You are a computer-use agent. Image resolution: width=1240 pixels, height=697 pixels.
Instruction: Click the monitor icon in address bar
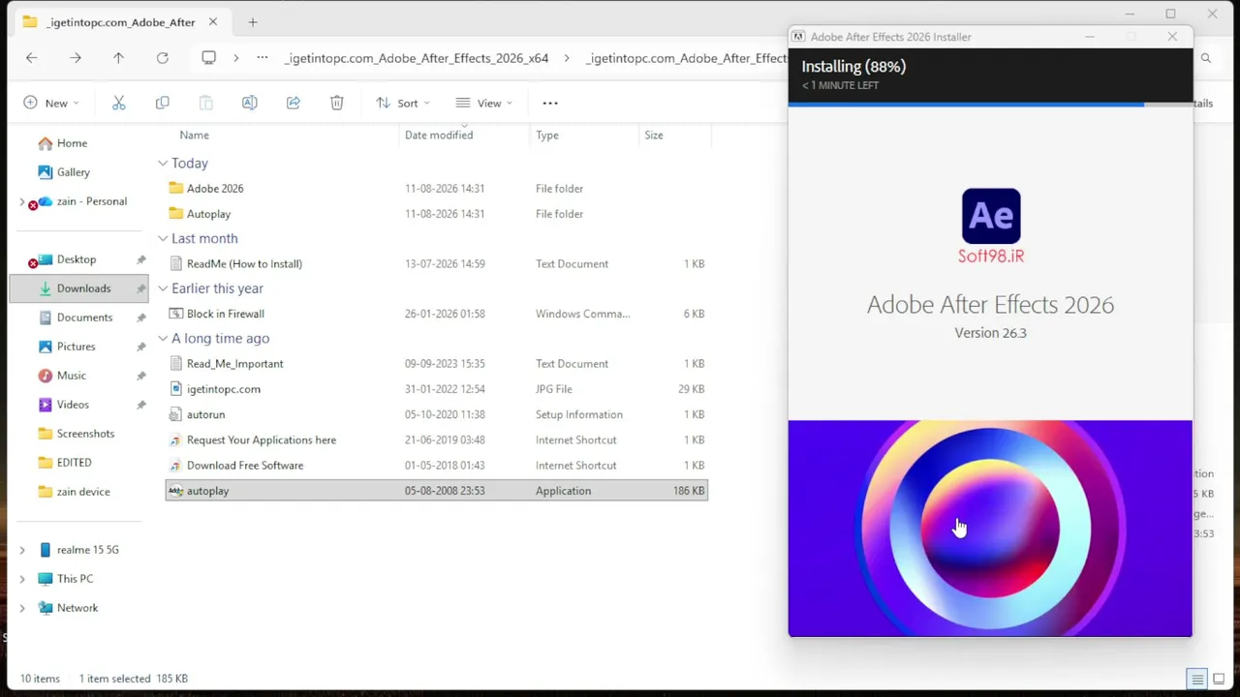pos(208,58)
